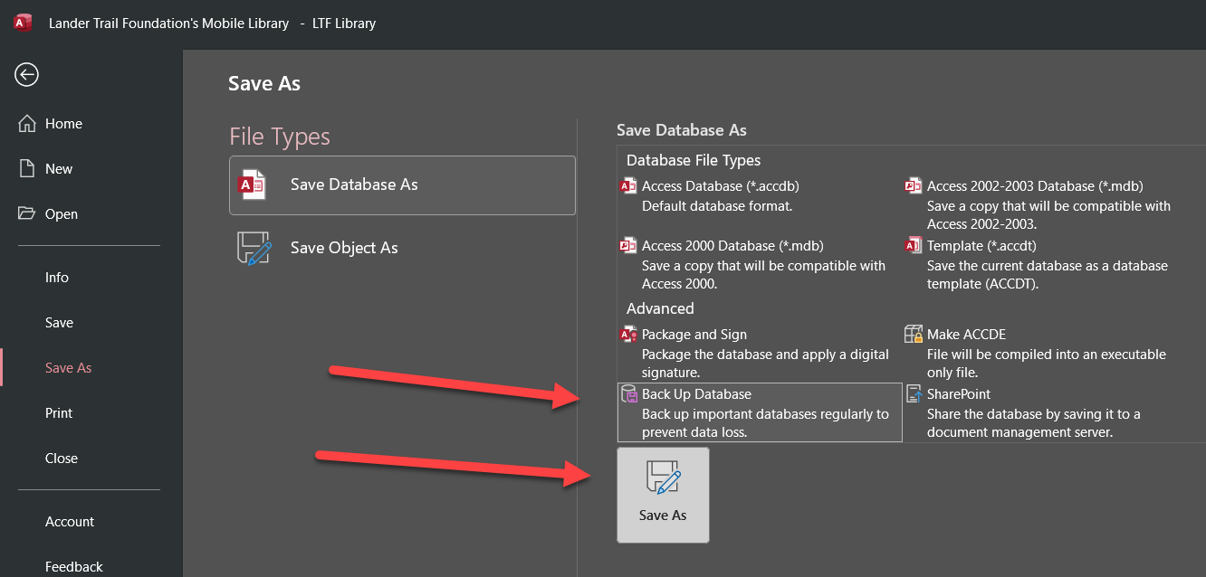This screenshot has height=577, width=1206.
Task: Pick the Access 2000 Database icon
Action: [x=628, y=246]
